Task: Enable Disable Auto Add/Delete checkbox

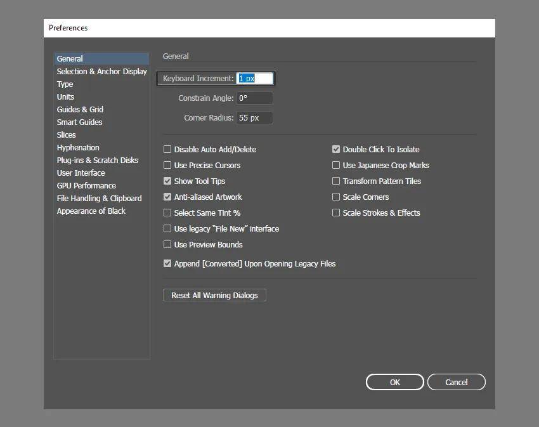Action: coord(167,150)
